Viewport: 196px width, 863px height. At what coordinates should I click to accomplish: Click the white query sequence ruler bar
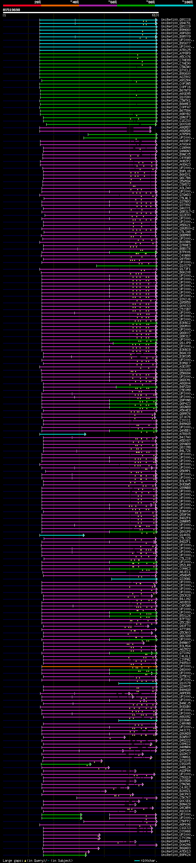pyautogui.click(x=81, y=12)
